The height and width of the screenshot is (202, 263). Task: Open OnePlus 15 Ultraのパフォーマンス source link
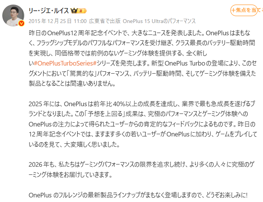tap(159, 21)
